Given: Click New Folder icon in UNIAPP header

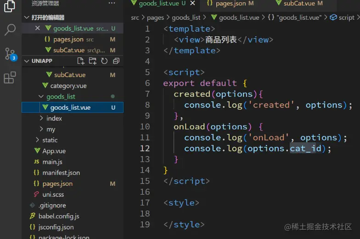Looking at the screenshot, I should 93,61.
